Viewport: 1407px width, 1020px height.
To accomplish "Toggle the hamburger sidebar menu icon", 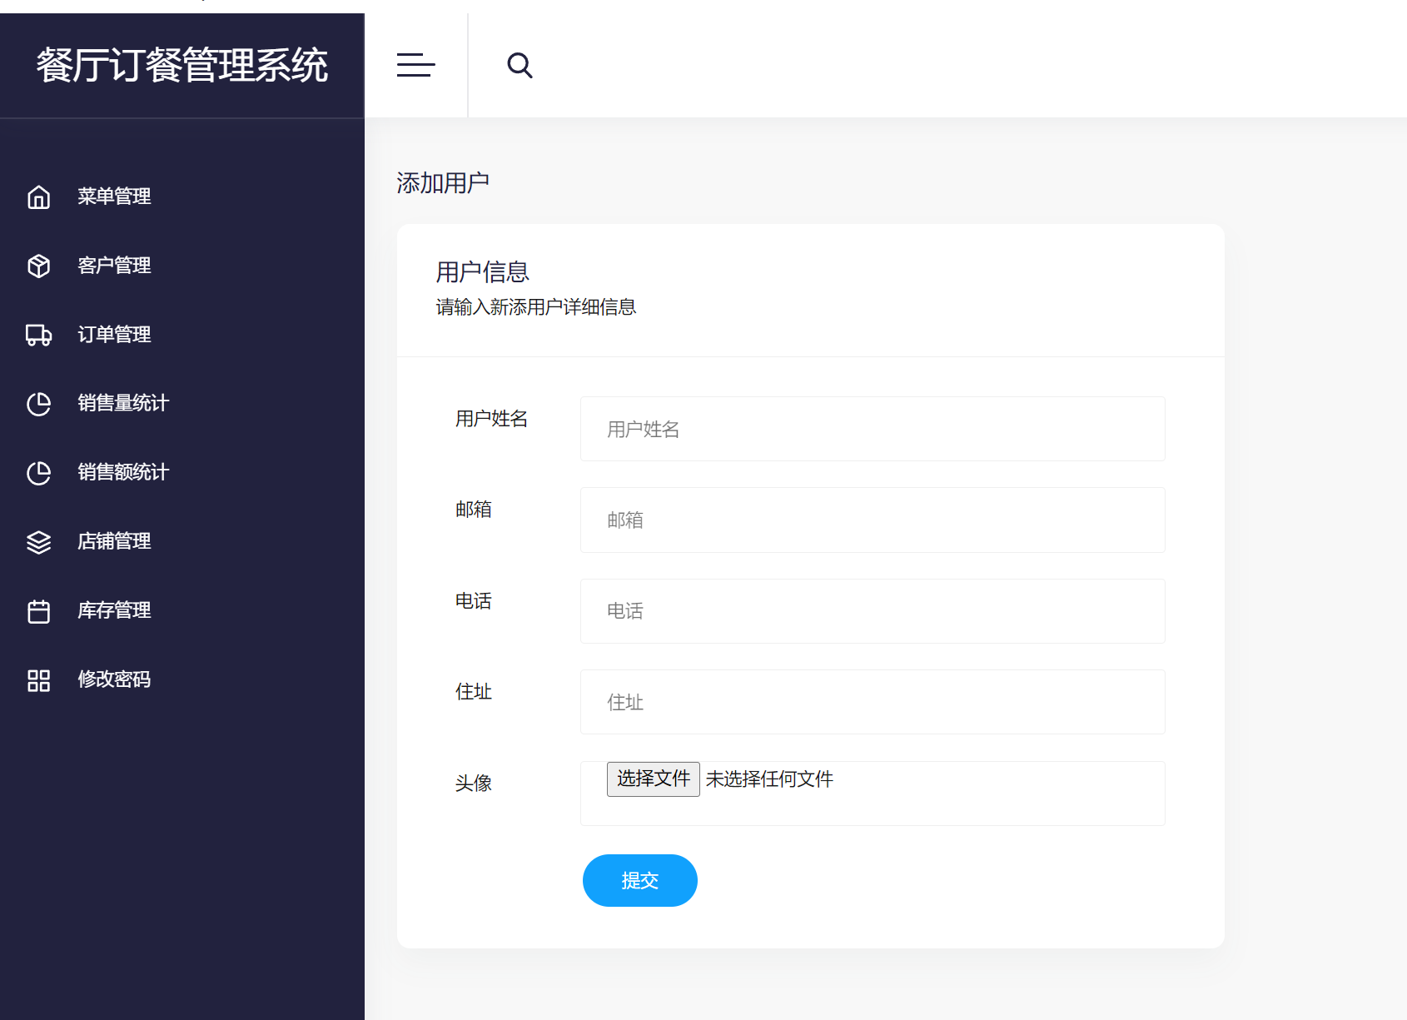I will [415, 65].
